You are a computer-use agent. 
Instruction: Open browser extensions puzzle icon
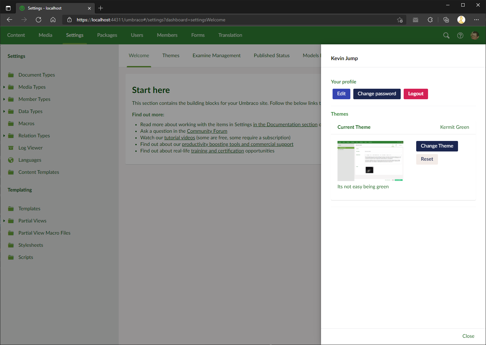(430, 20)
